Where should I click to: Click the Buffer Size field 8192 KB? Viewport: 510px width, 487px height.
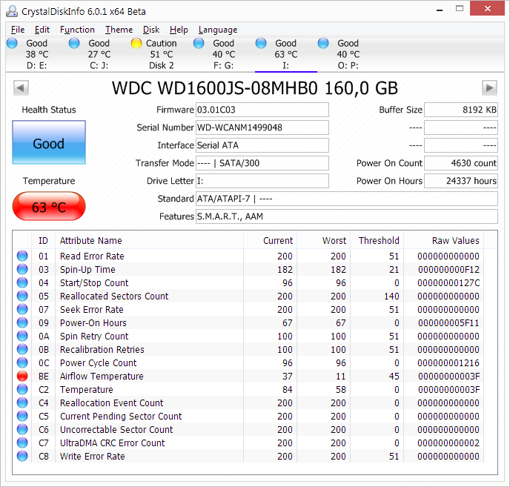coord(461,110)
